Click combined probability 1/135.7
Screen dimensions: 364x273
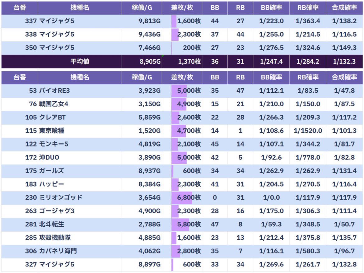(344, 238)
